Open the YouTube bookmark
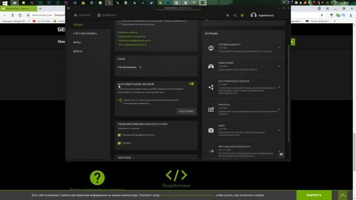The image size is (356, 200). [x=41, y=21]
